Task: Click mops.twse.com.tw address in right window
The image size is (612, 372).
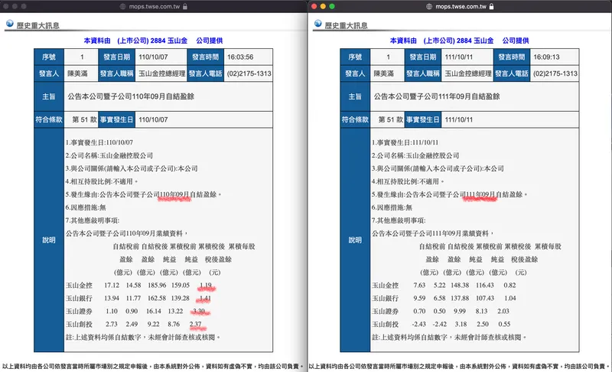Action: (461, 7)
